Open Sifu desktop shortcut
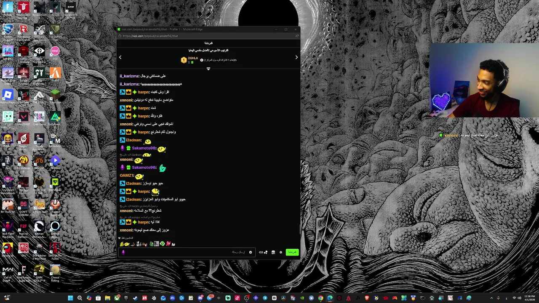 tap(24, 250)
